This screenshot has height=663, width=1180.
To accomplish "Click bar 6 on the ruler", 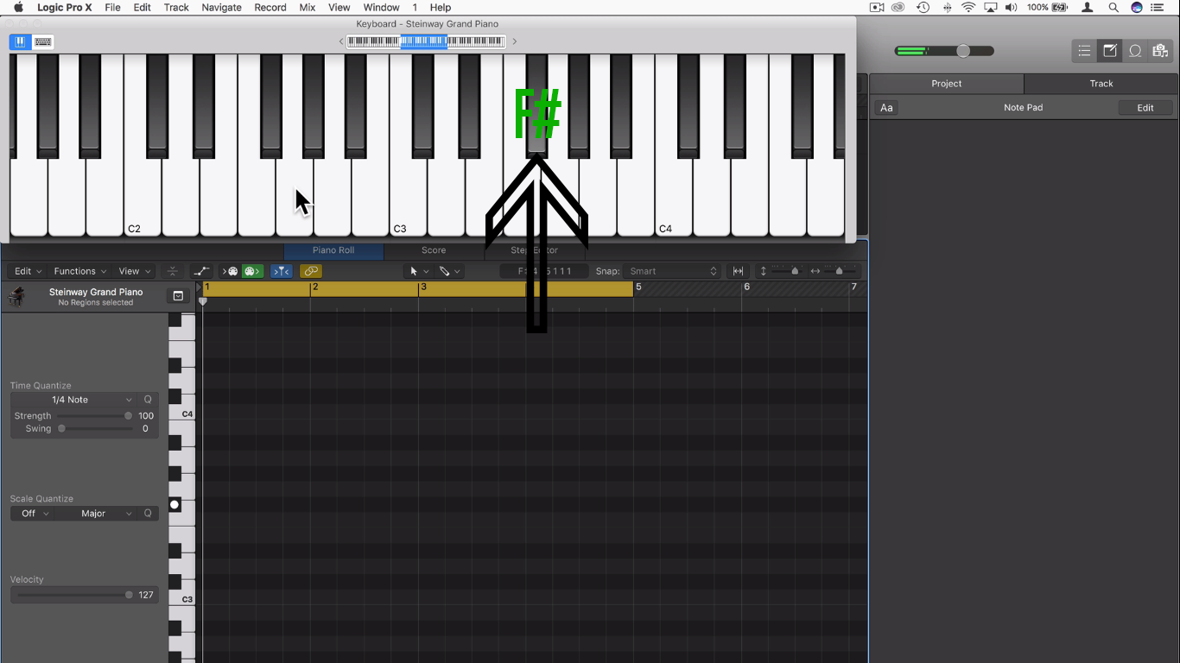I will [x=747, y=287].
